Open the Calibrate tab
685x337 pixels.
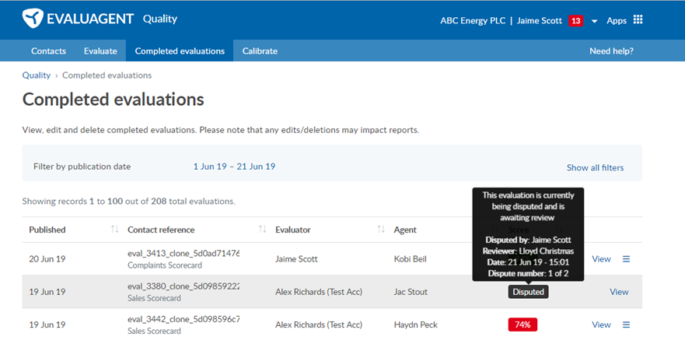(x=260, y=51)
